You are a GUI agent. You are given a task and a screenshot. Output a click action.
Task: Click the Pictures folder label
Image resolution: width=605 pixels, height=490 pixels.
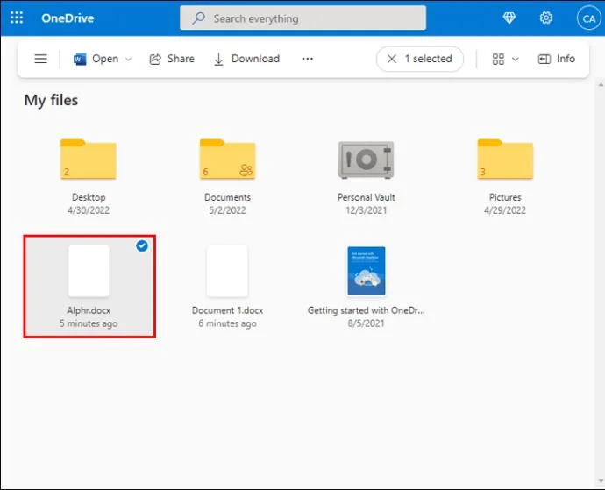tap(505, 197)
